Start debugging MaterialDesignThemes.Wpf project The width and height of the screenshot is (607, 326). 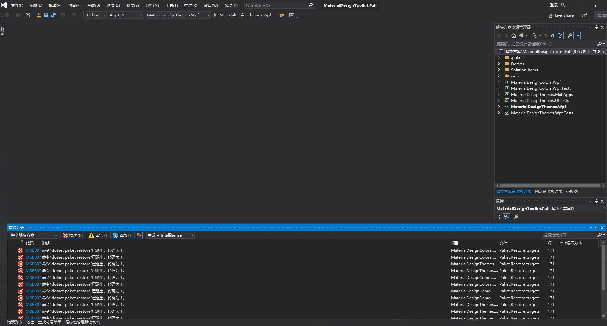[x=215, y=15]
